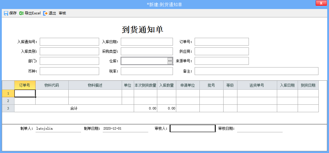Click into the 采购类型 field

click(147, 51)
